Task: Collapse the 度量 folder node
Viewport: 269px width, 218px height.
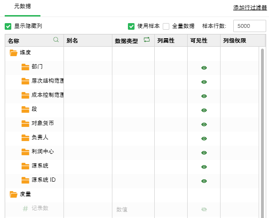Action: (x=14, y=194)
